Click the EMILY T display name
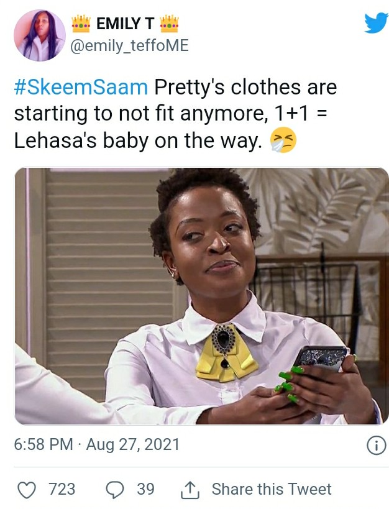Viewport: 389px width, 509px height. (125, 24)
